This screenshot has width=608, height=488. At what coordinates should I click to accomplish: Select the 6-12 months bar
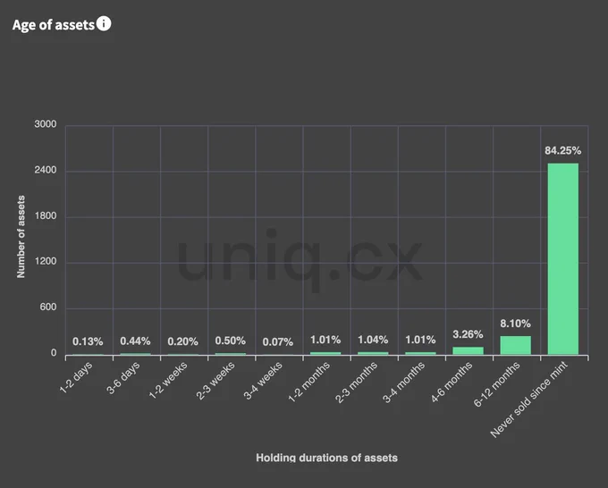tap(515, 345)
